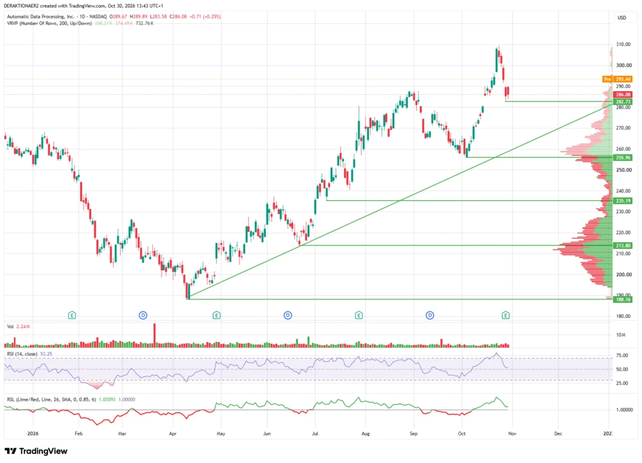
Task: Click the 300.00 price axis value
Action: (623, 65)
